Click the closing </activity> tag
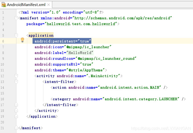This screenshot has width=193, height=133. coord(47,111)
